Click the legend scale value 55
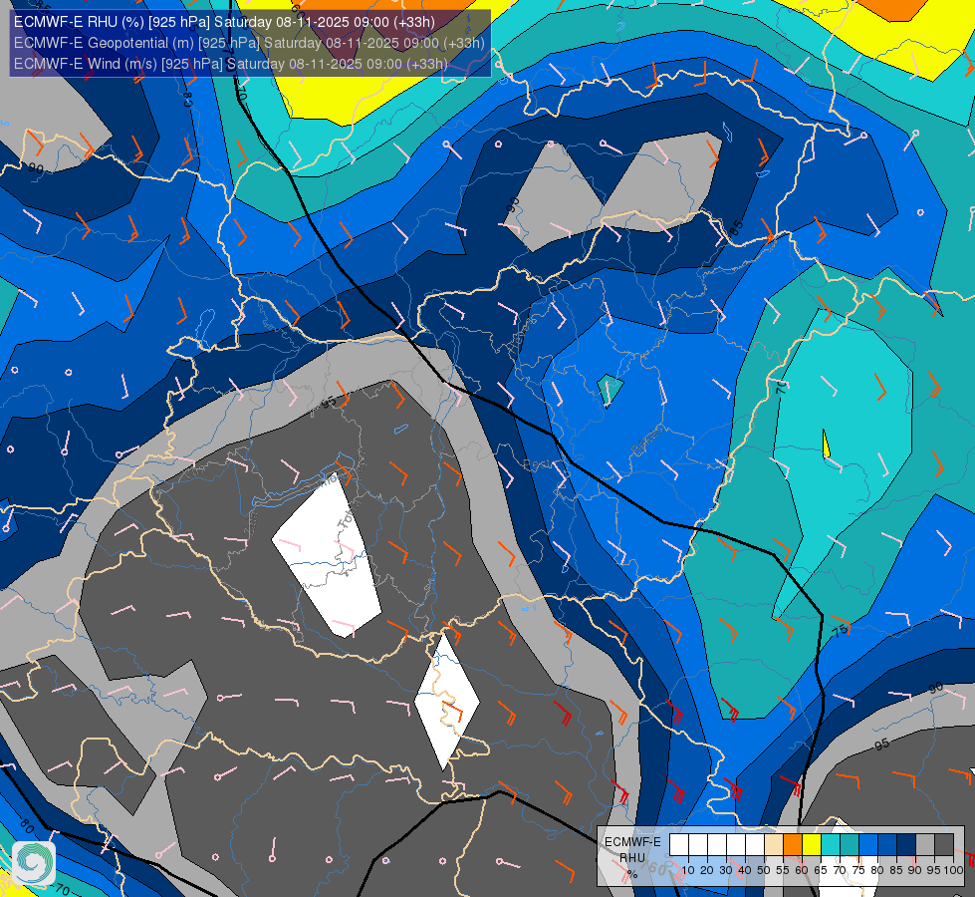Screen dimensions: 975x897 (783, 870)
